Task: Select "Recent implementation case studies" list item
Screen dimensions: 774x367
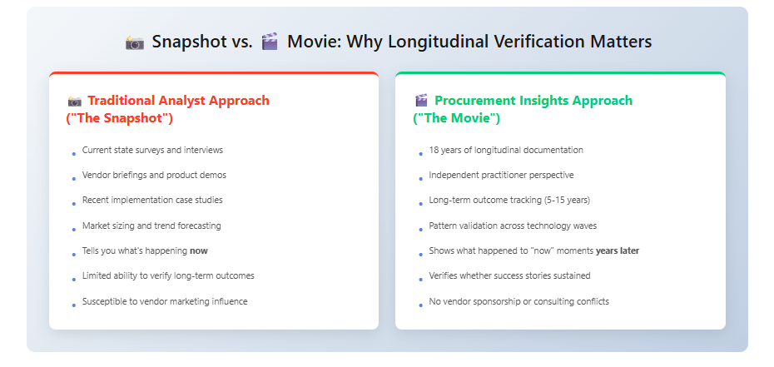Action: click(152, 201)
